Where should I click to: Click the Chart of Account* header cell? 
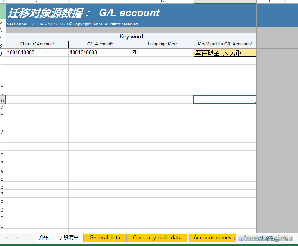pos(37,45)
